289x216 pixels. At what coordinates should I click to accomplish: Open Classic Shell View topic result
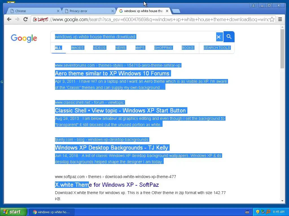tap(121, 111)
